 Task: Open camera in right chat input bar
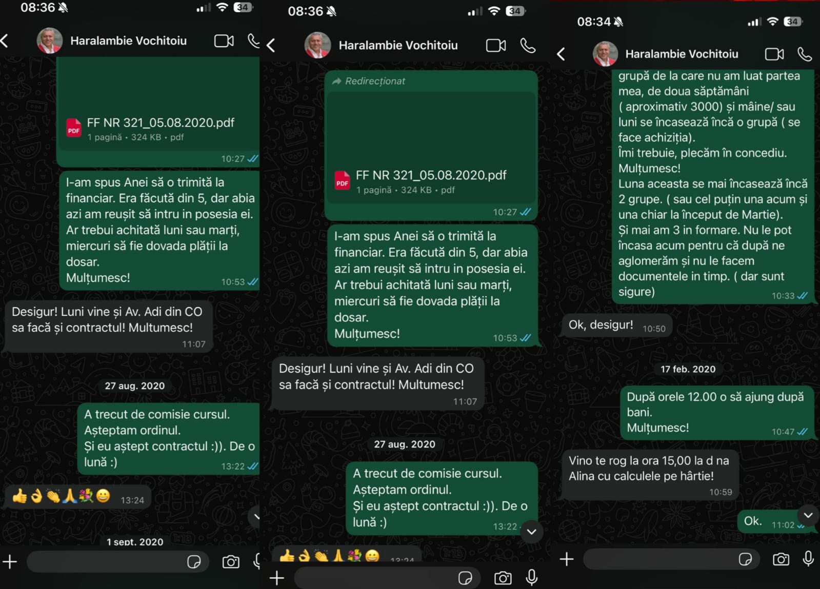(781, 559)
